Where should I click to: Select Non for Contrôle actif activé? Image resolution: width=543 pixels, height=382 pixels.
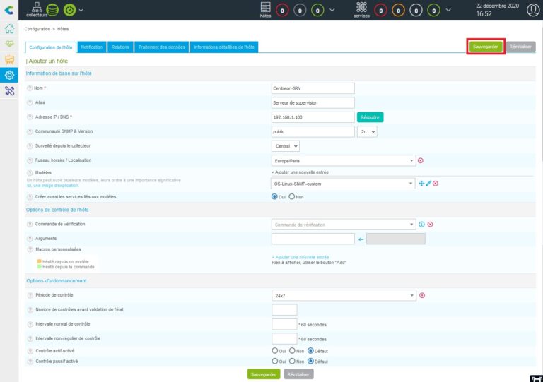pos(292,350)
